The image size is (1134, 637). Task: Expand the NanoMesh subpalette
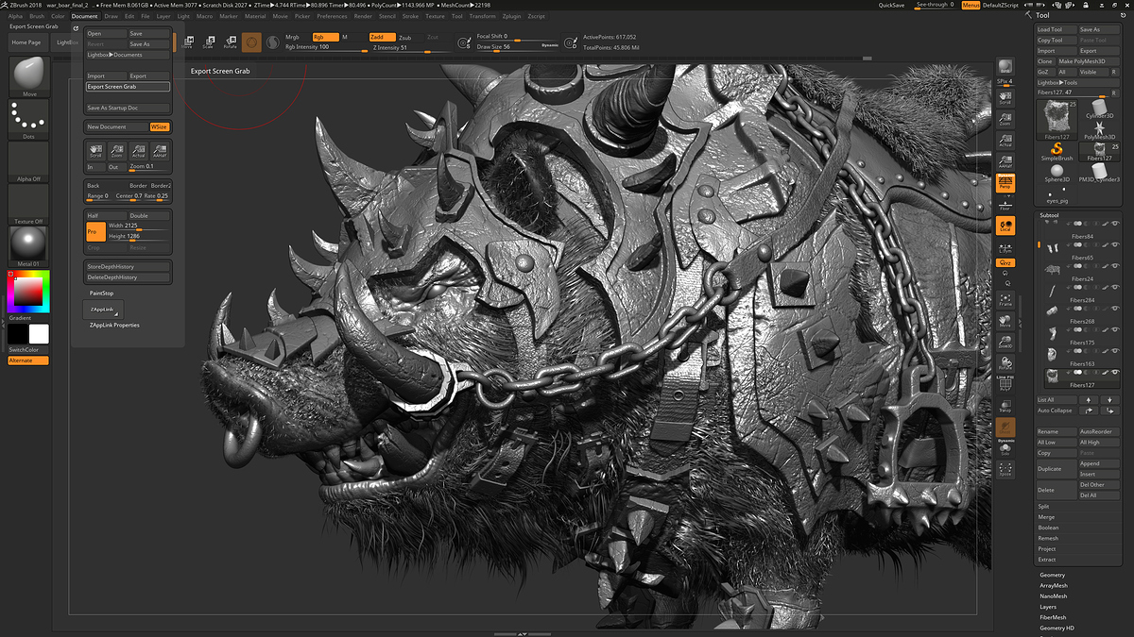pos(1054,596)
